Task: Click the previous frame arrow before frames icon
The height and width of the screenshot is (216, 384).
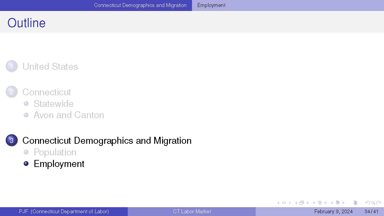Action: pos(296,203)
